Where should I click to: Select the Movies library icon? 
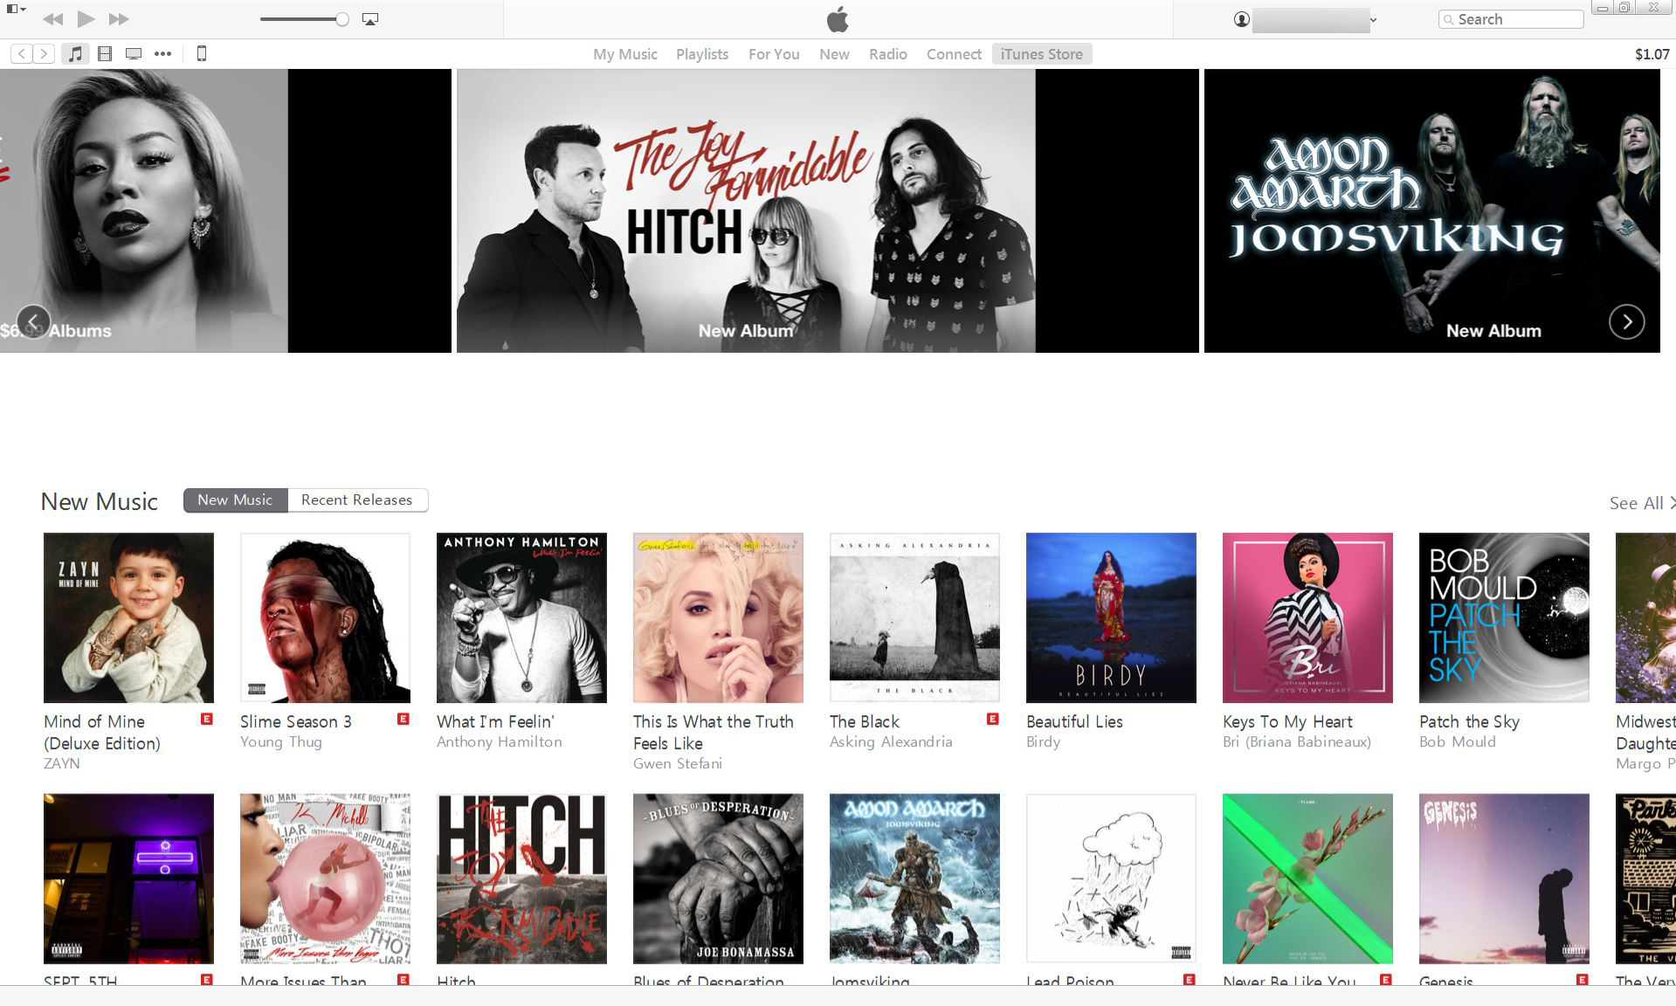(x=105, y=53)
